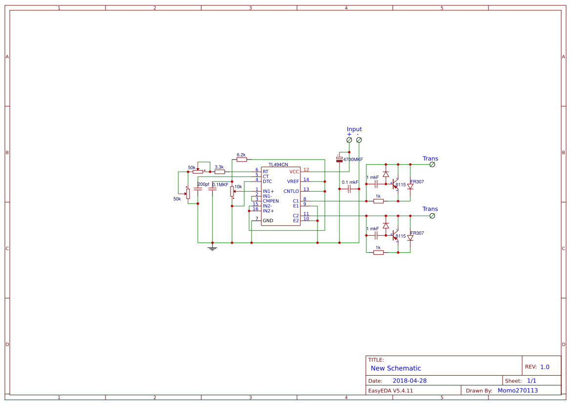Select the small diode above the C2-stage 1 mkF capacitor
This screenshot has height=405, width=571.
coord(386,225)
